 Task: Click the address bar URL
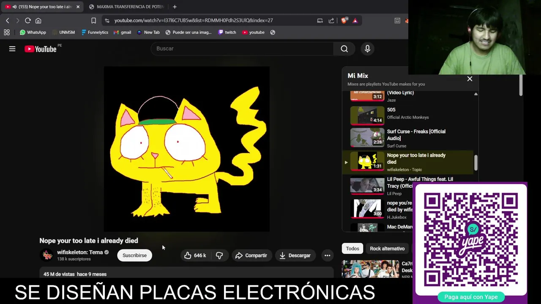pos(194,20)
